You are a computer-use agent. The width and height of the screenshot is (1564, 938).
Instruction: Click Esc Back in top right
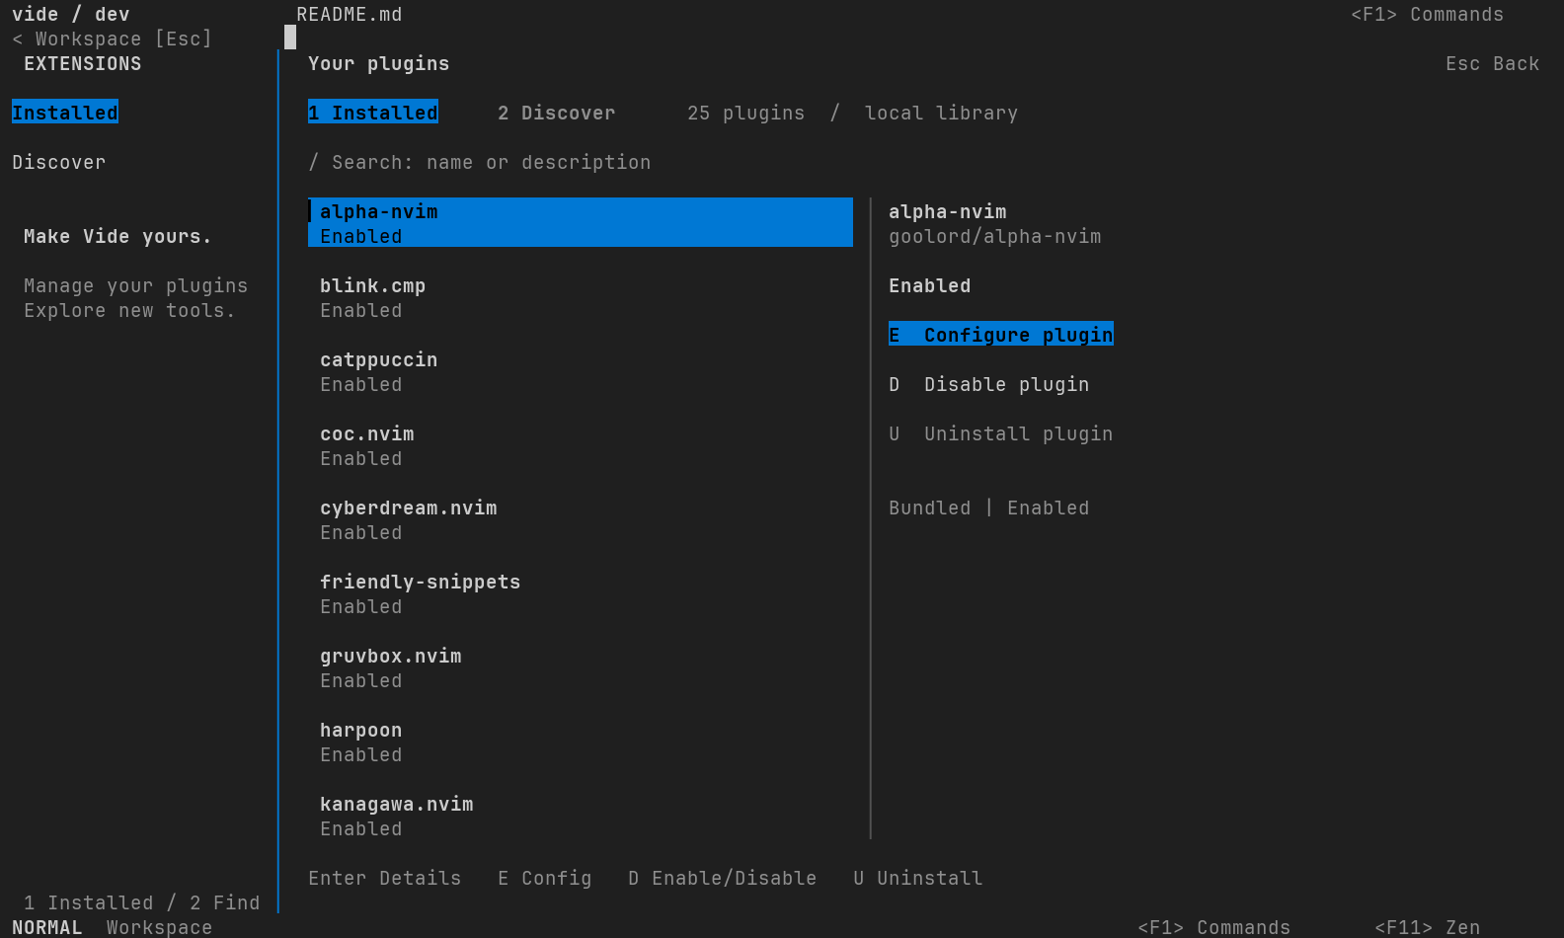click(1493, 63)
